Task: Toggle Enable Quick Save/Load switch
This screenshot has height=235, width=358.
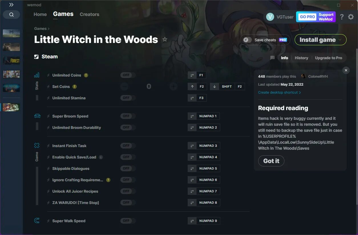Action: pos(128,157)
